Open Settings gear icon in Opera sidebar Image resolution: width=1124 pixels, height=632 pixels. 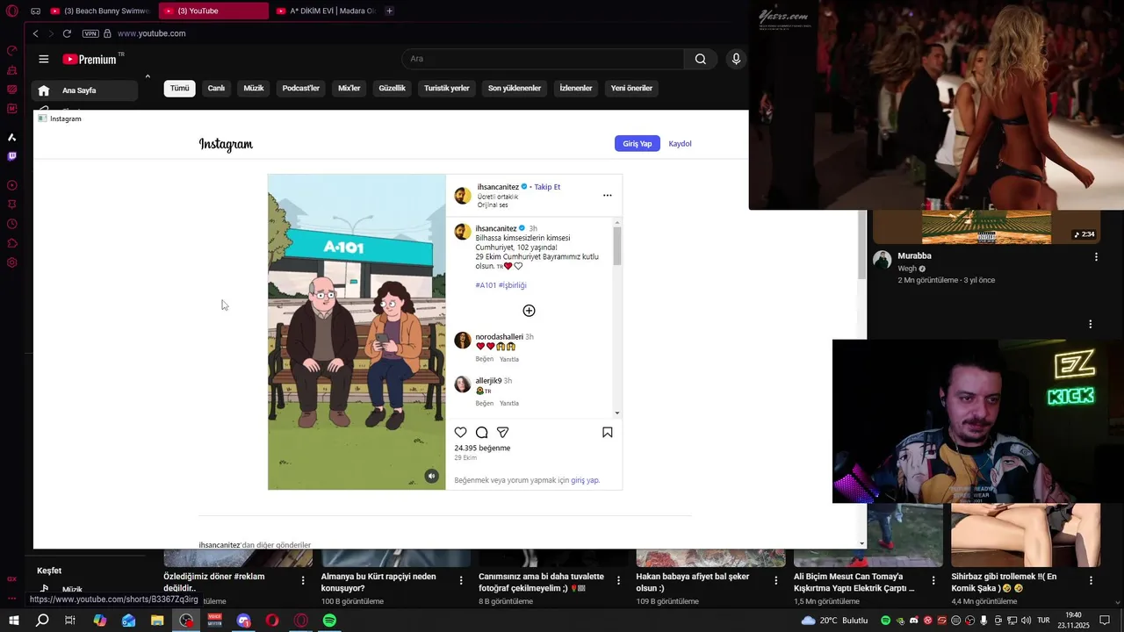tap(12, 262)
